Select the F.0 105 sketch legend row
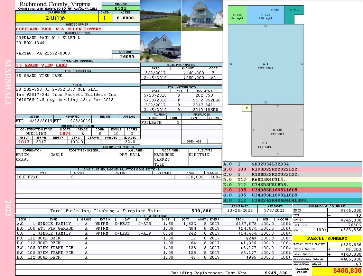This screenshot has height=276, width=363. pos(292,190)
